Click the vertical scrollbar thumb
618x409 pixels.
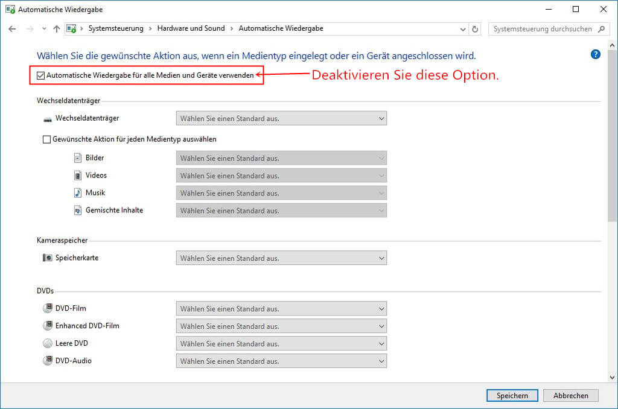612,135
